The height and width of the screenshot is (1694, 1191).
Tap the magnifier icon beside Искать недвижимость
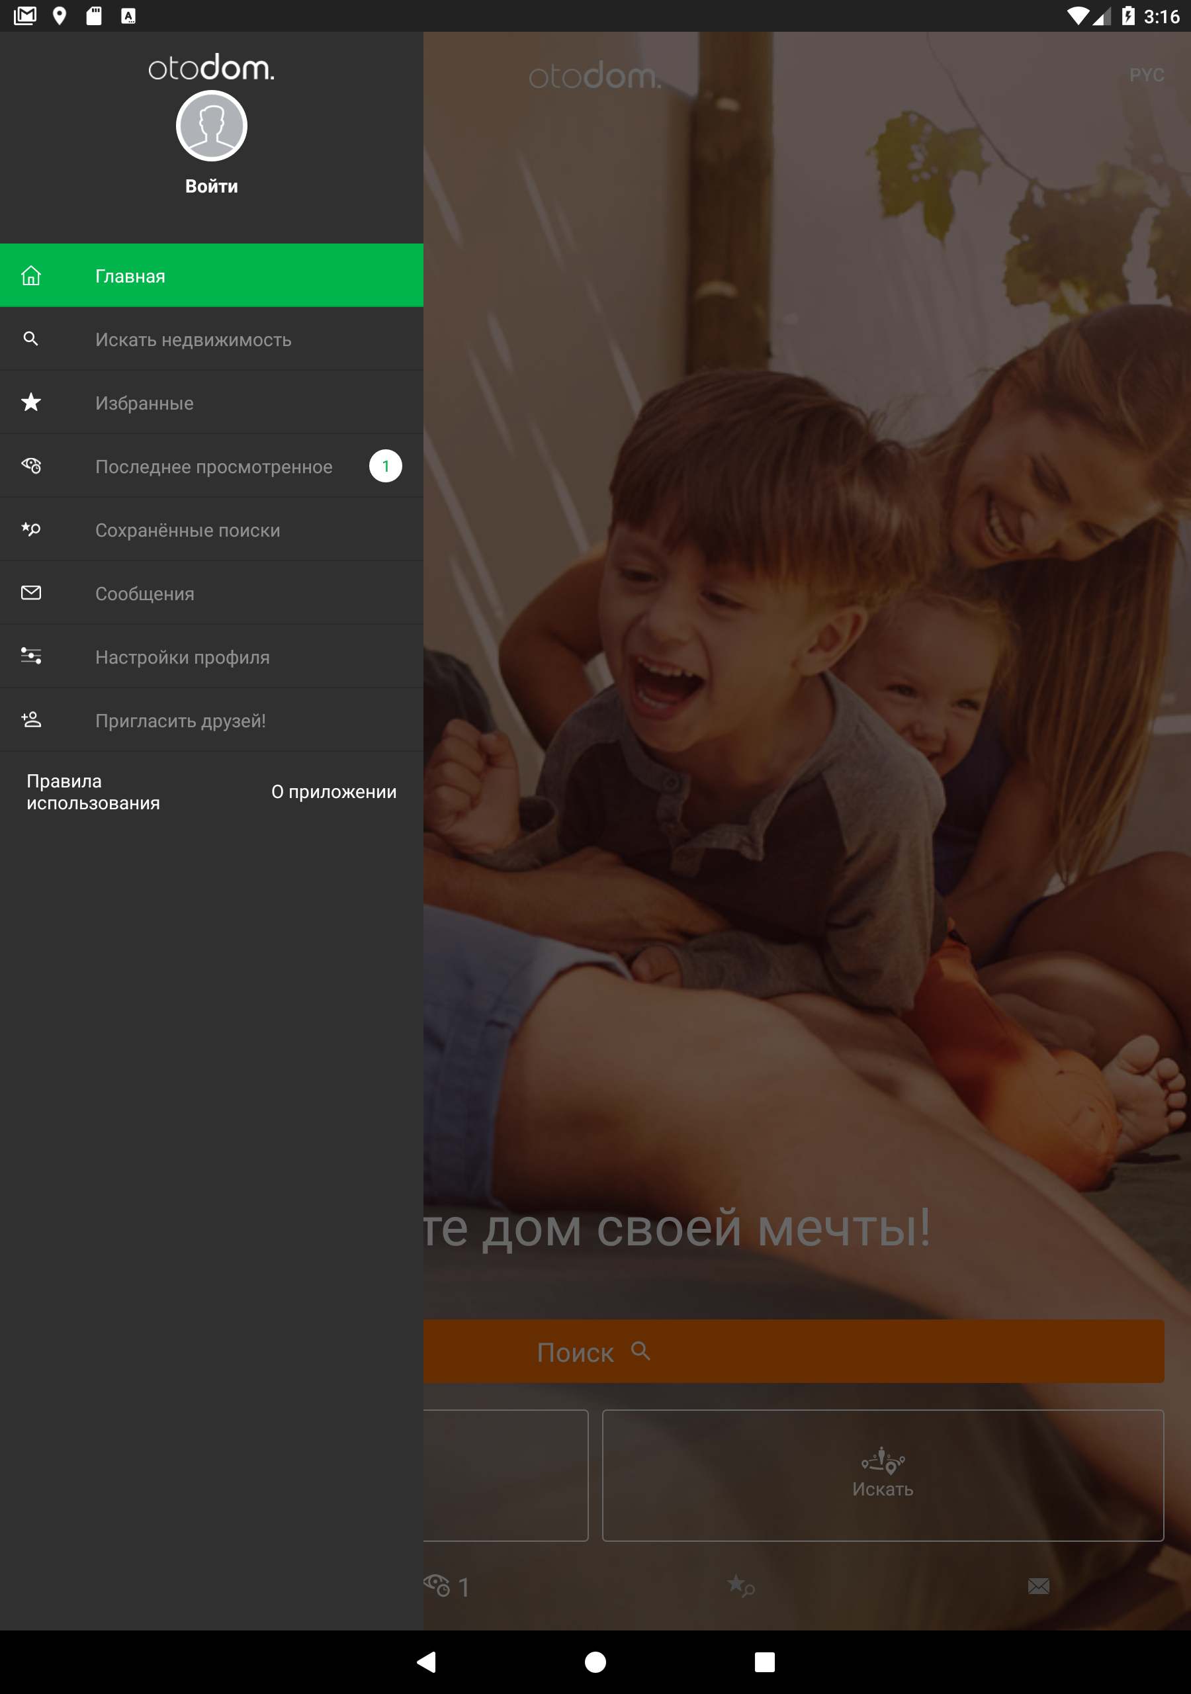31,339
